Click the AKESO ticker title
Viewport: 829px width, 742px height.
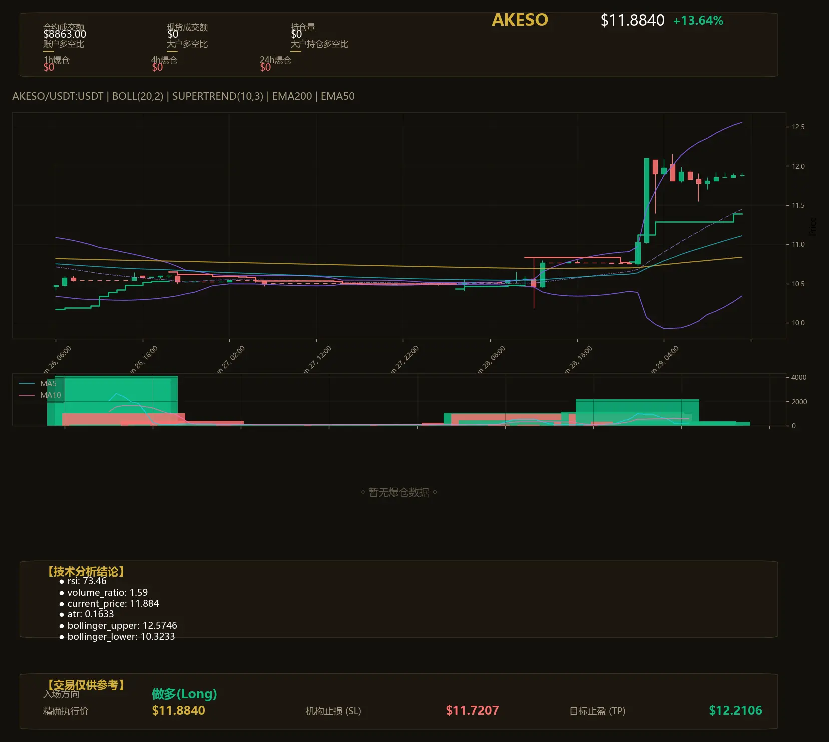click(x=520, y=20)
